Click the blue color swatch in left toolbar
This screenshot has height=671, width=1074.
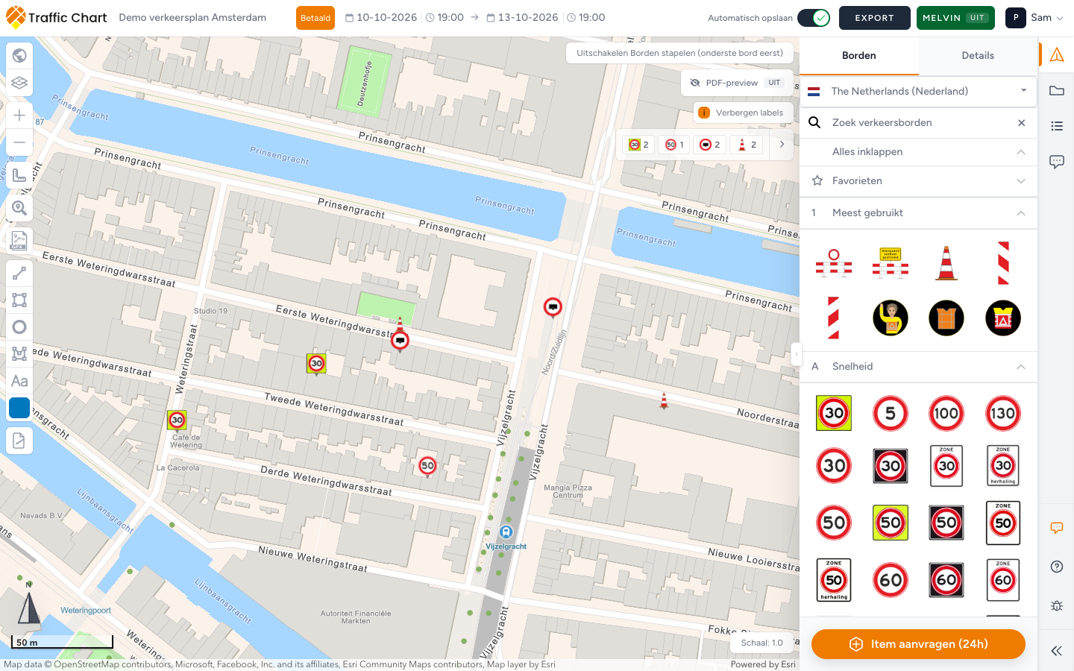19,408
